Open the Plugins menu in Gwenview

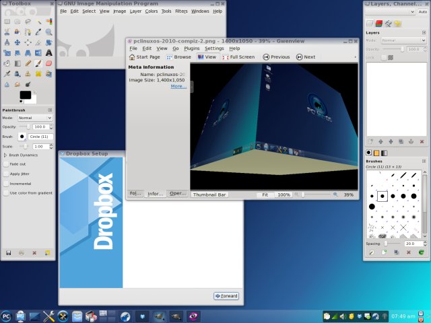(x=191, y=48)
